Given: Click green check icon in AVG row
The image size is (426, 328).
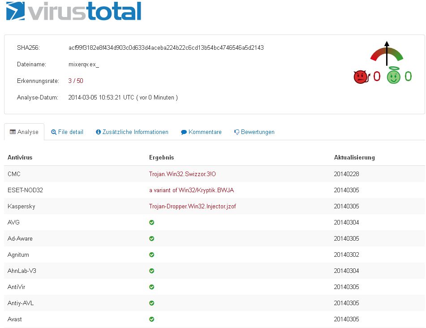Looking at the screenshot, I should tap(151, 222).
